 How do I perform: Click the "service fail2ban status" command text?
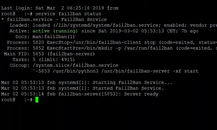[x=69, y=14]
